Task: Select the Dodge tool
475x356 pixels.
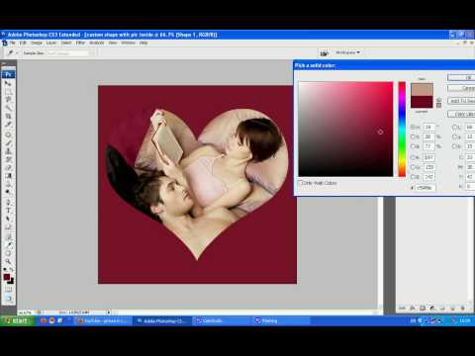Action: click(x=8, y=192)
